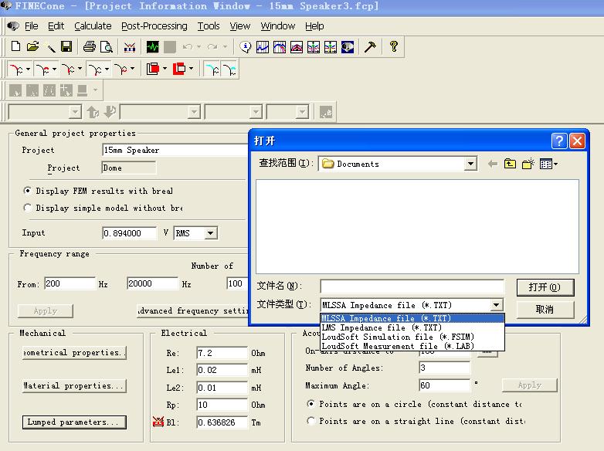The image size is (604, 451).
Task: Click the Print icon in toolbar
Action: tap(89, 47)
